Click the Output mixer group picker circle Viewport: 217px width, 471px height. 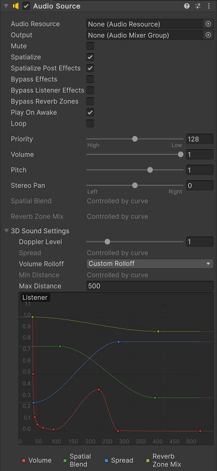[209, 35]
